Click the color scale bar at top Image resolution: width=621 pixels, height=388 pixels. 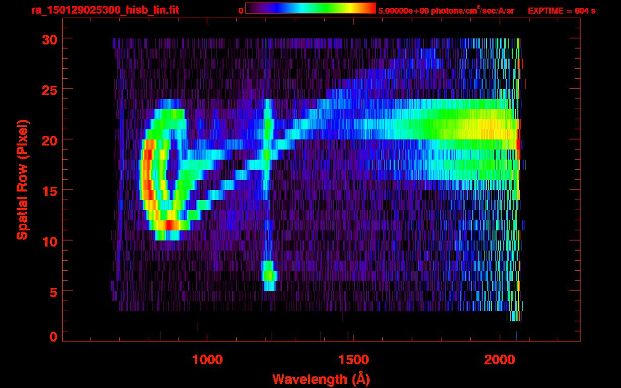[310, 8]
